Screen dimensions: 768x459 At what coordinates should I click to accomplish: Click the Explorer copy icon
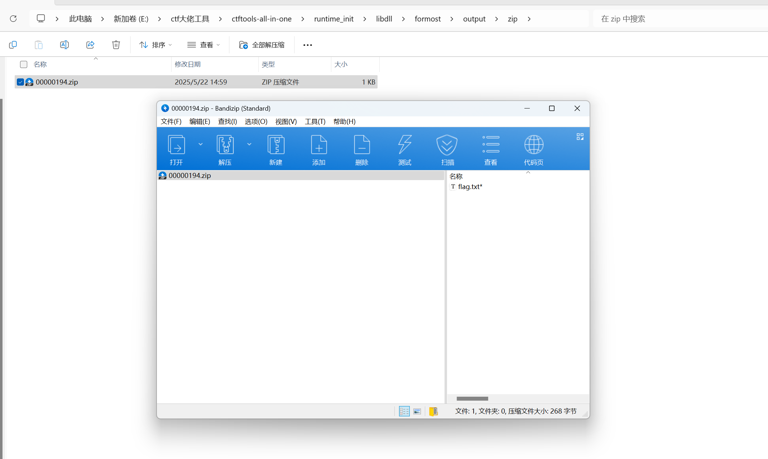tap(13, 45)
